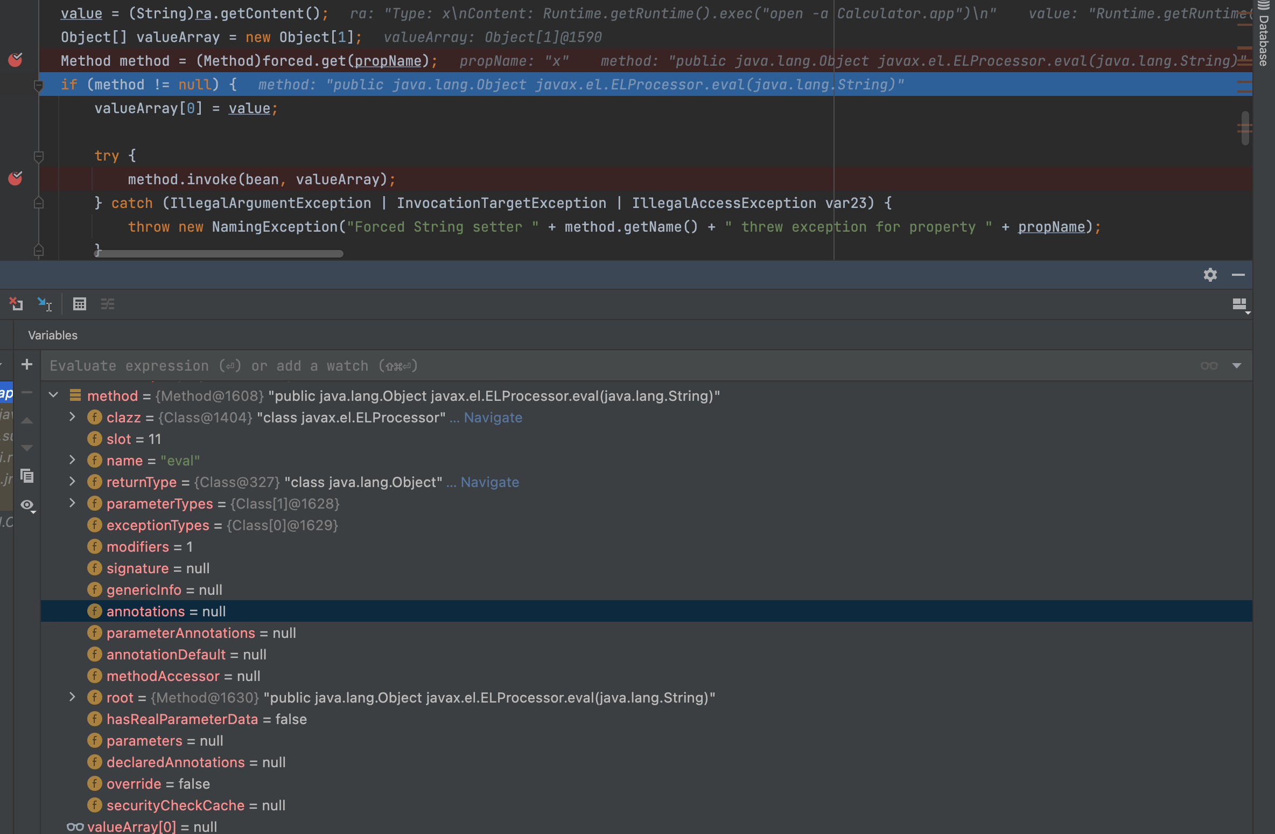
Task: Navigate to class javax.el.ELProcessor
Action: click(x=493, y=418)
